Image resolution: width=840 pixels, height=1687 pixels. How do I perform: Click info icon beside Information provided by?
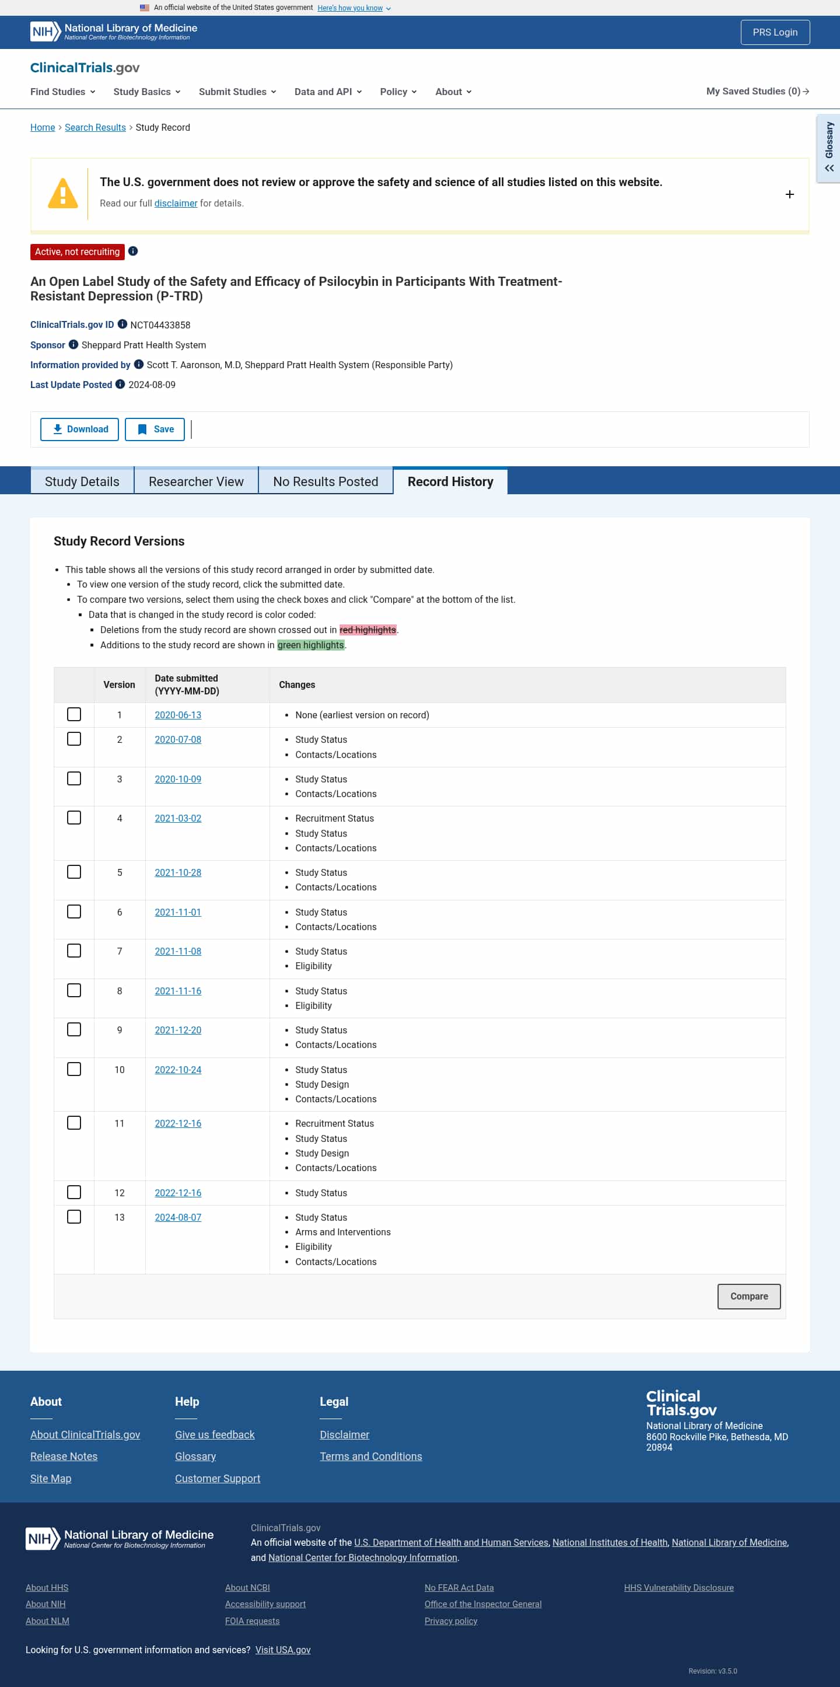pyautogui.click(x=138, y=365)
